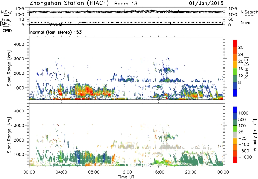Click the blue velocity patch near 06:00

(78, 157)
